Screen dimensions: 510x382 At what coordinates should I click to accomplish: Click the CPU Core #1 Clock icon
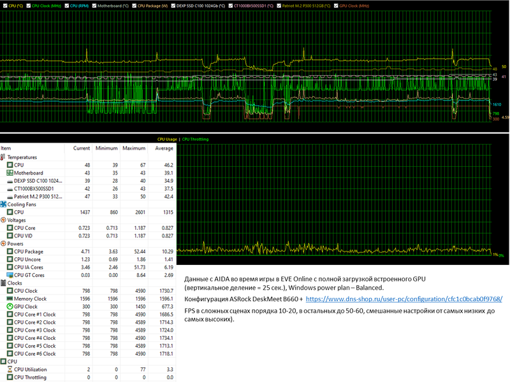pos(10,315)
